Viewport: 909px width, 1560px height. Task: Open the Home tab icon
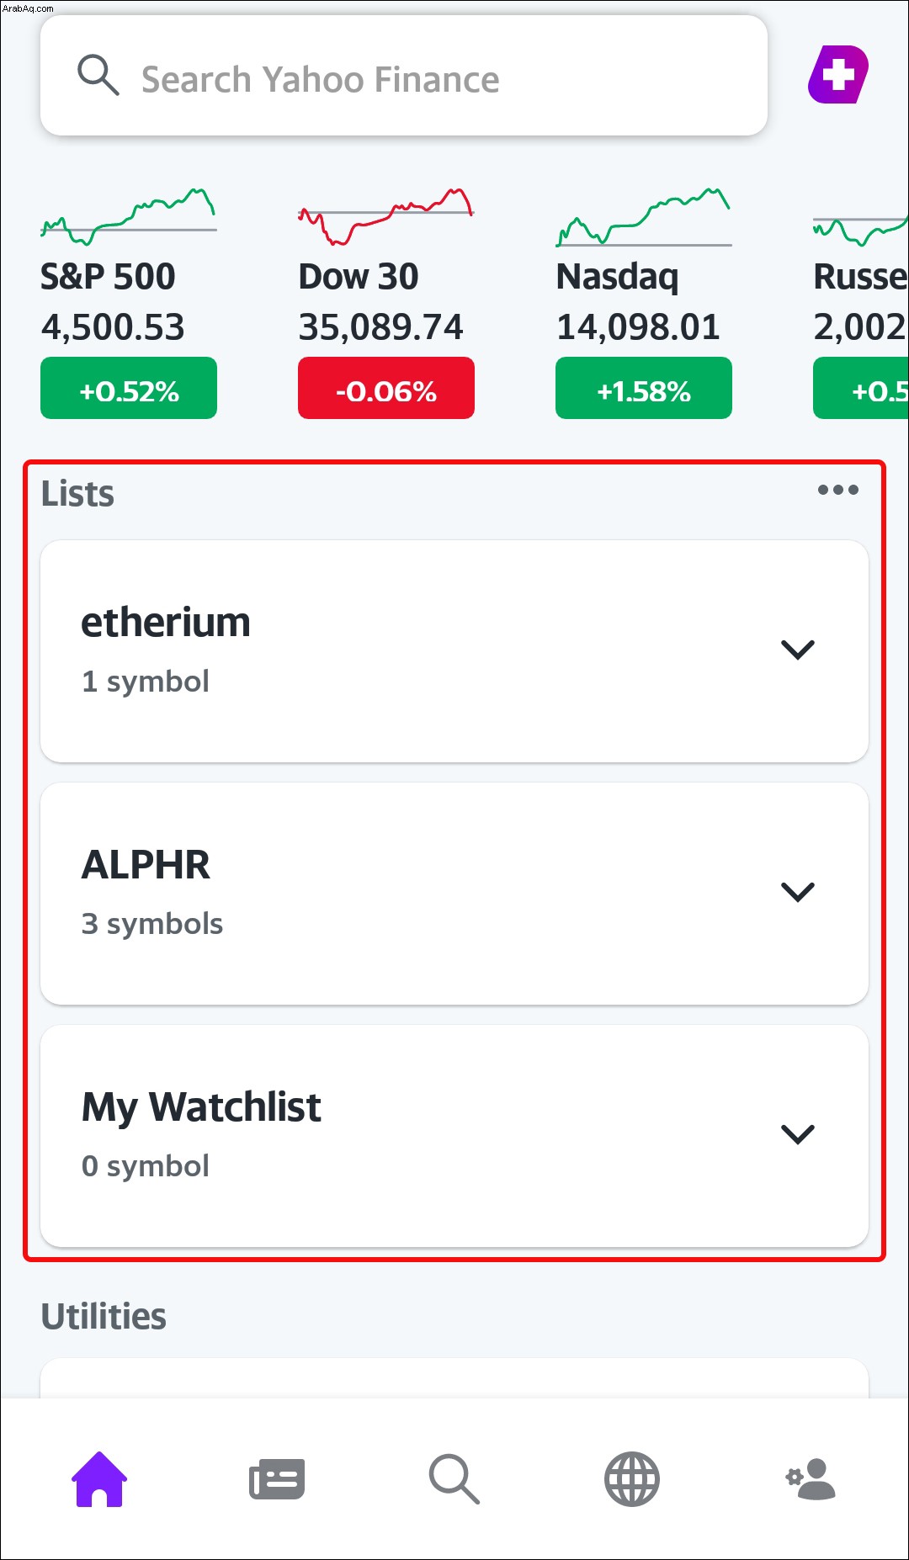click(99, 1478)
